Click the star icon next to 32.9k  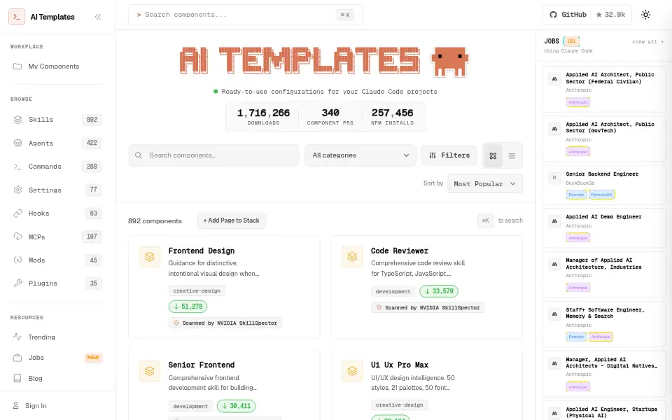pos(598,15)
